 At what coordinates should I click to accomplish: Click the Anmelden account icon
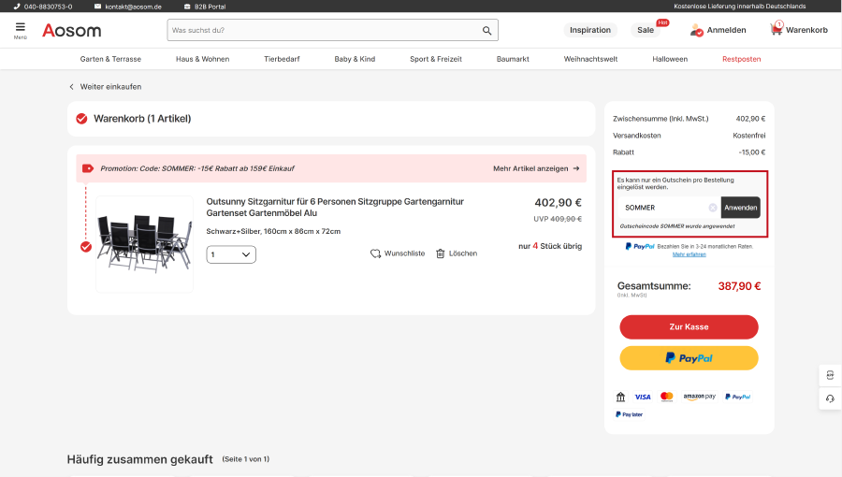[x=696, y=31]
